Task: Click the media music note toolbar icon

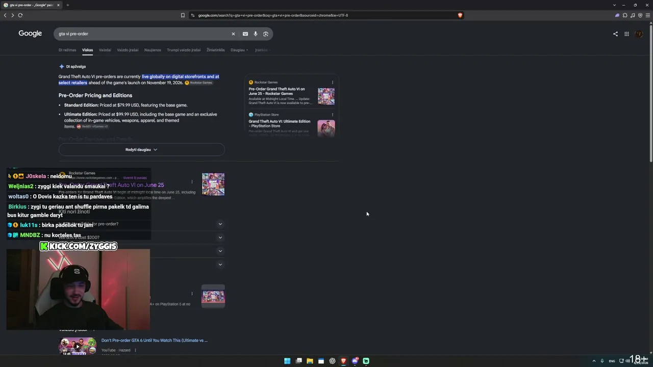Action: pos(633,15)
